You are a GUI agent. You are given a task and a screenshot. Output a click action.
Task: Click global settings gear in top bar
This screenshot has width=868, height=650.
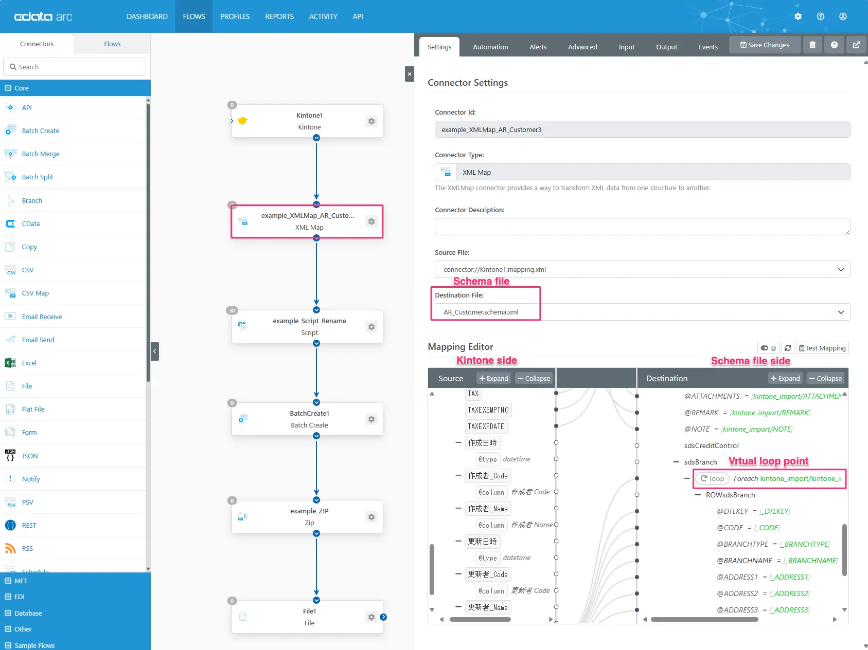tap(798, 16)
